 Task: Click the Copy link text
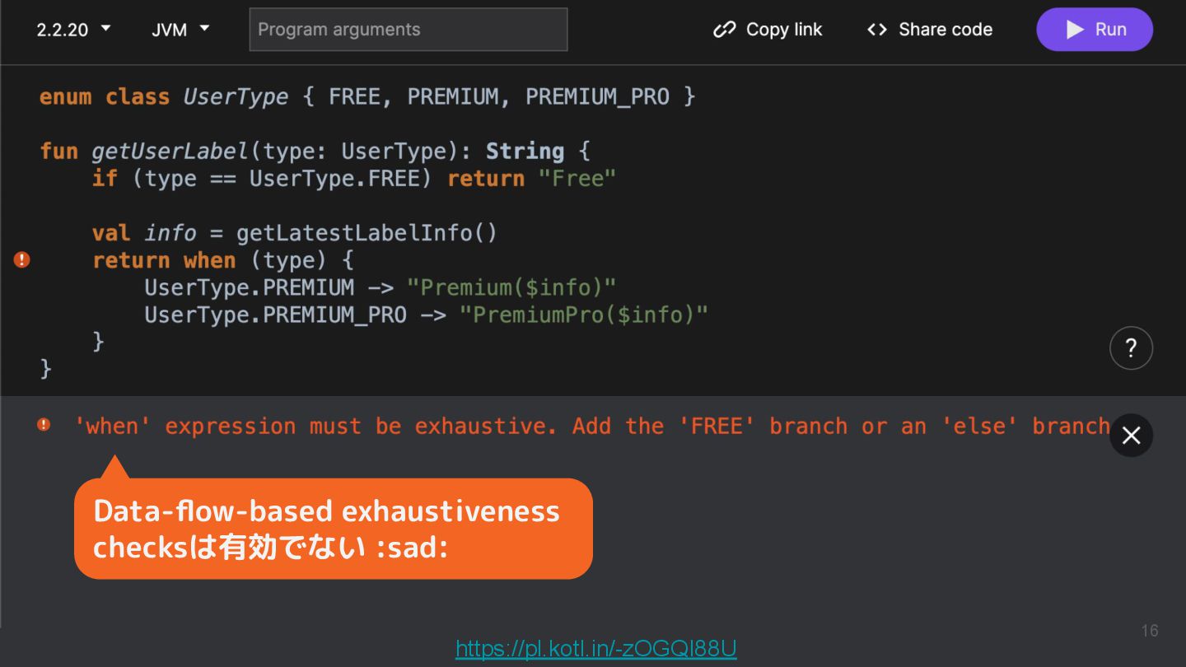coord(783,30)
